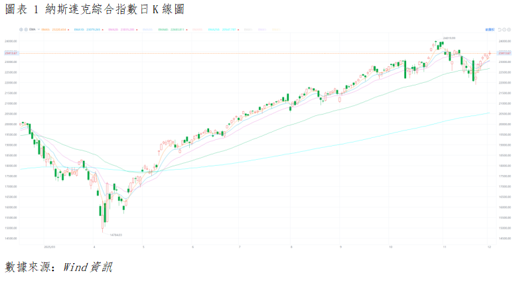Click the 2025/03 date axis label
The image size is (517, 281).
(48, 247)
